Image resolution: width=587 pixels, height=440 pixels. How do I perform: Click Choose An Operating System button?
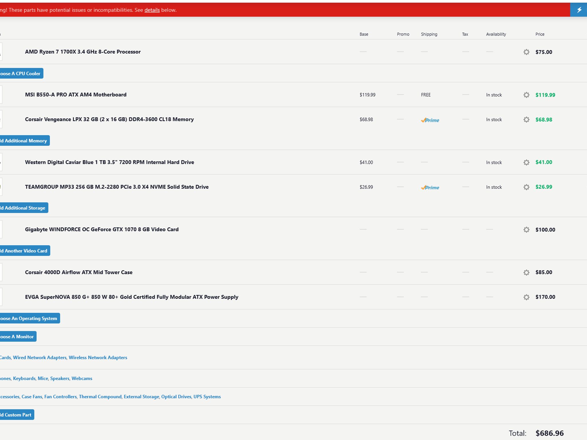[x=30, y=318]
